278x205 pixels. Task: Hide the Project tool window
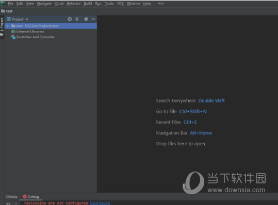pos(93,19)
